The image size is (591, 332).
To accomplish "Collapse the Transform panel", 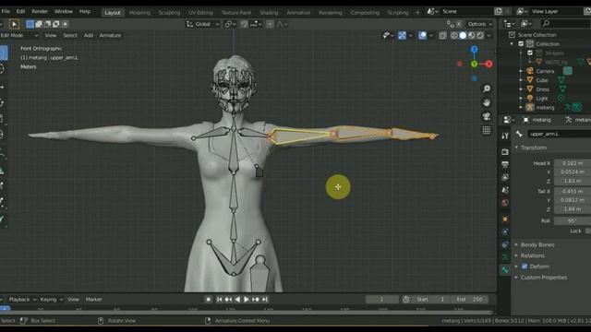I will pos(533,148).
